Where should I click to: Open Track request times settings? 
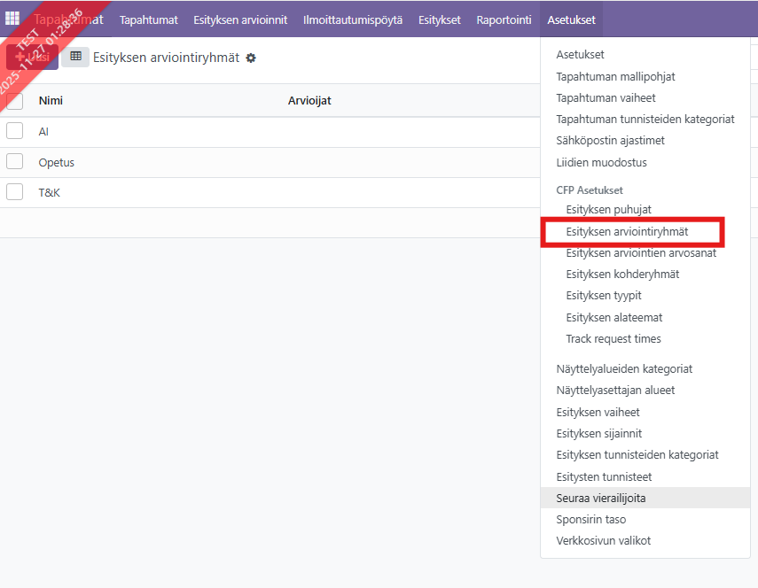(x=613, y=338)
